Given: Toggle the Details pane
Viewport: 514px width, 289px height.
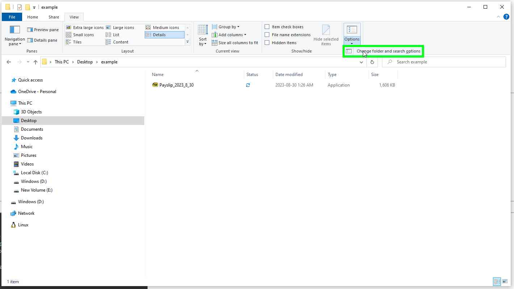Looking at the screenshot, I should click(x=42, y=40).
